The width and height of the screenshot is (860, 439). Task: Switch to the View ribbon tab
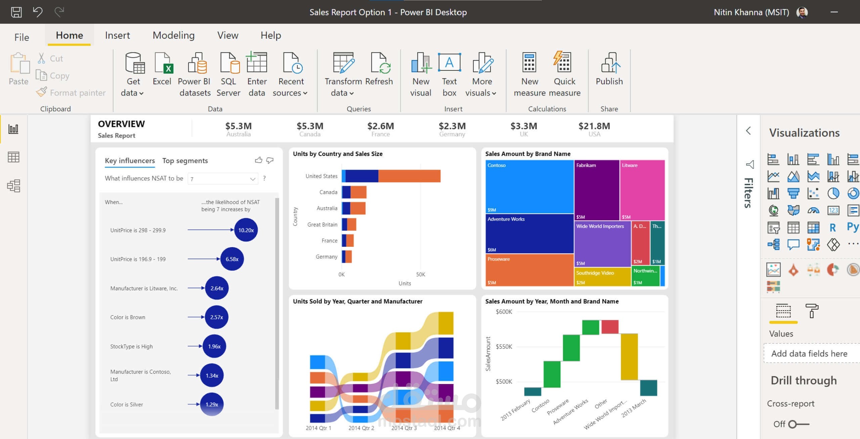coord(228,35)
